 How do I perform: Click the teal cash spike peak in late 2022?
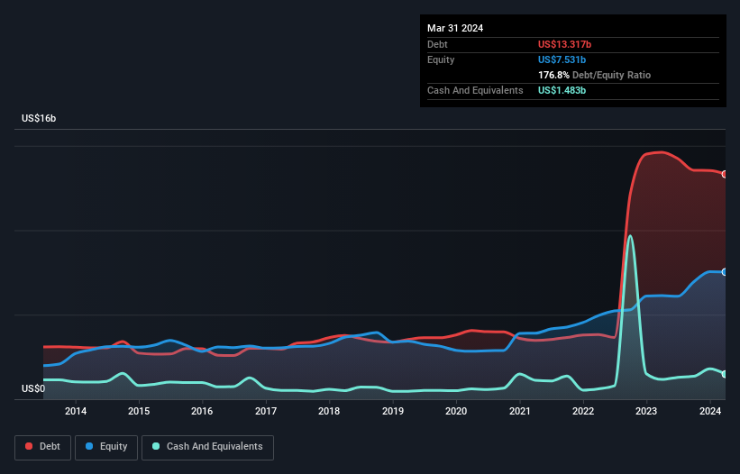(x=629, y=236)
